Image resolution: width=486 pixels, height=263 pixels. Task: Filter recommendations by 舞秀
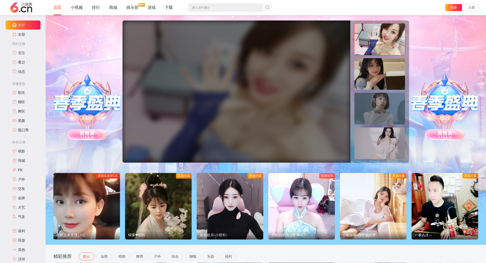140,256
